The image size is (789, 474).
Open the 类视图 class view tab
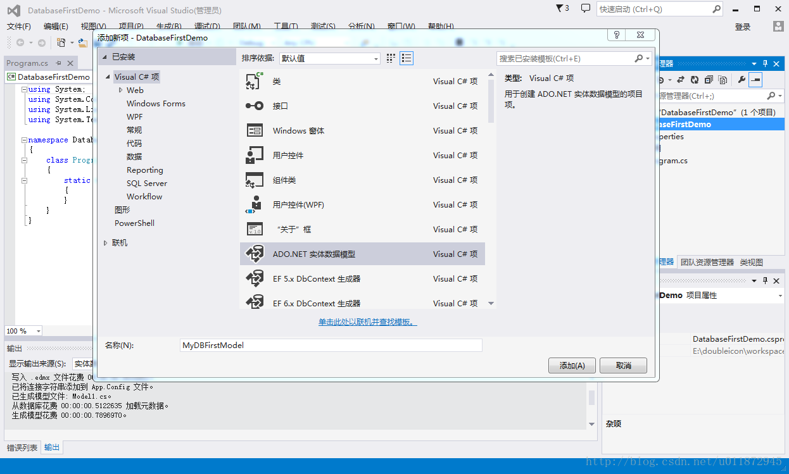pos(752,262)
